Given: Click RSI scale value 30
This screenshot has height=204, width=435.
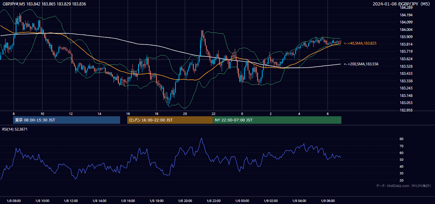Looking at the screenshot, I should click(402, 173).
